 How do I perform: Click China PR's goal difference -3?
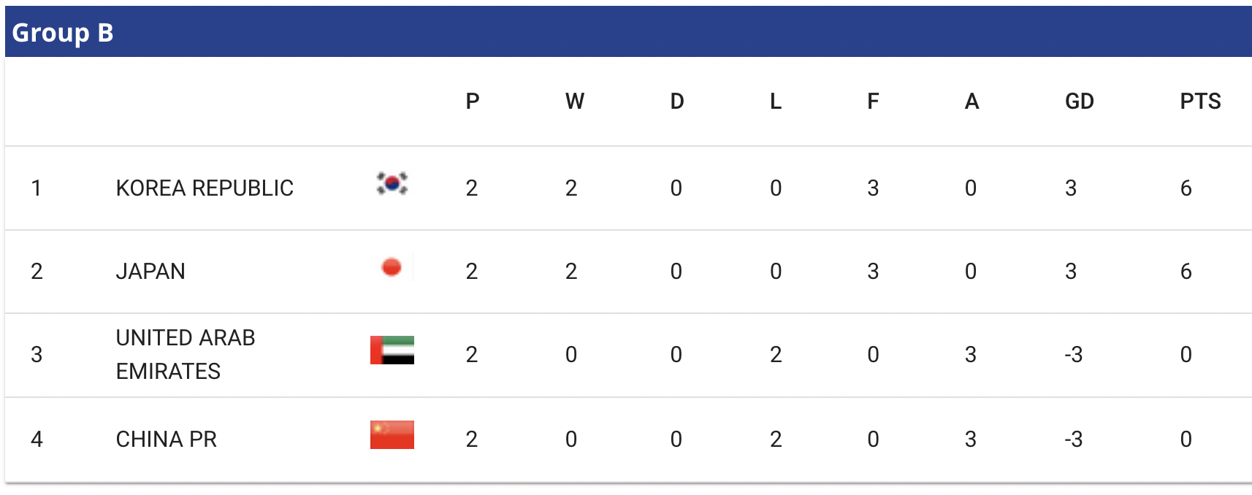tap(1073, 440)
